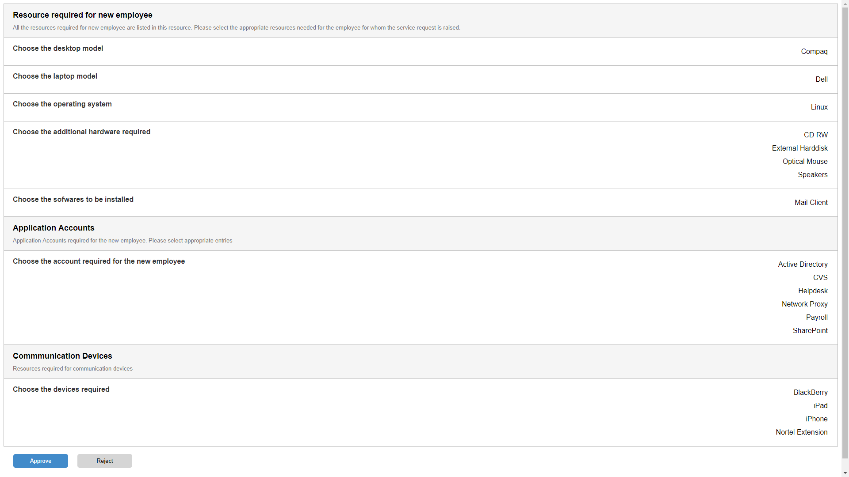The width and height of the screenshot is (849, 477).
Task: Click the Reject button
Action: (105, 461)
